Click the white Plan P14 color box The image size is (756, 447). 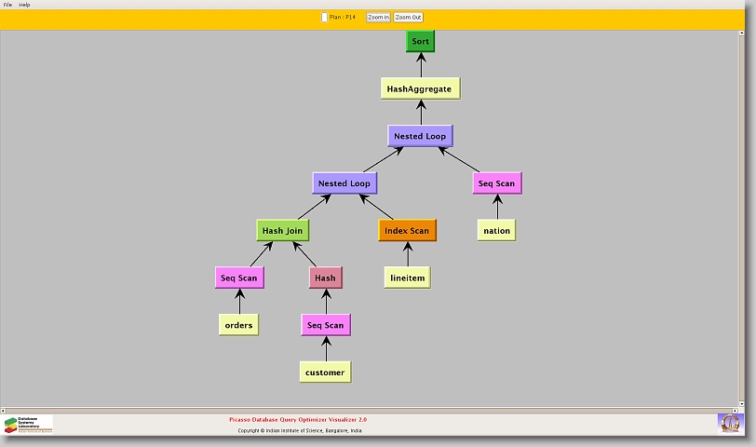click(324, 17)
